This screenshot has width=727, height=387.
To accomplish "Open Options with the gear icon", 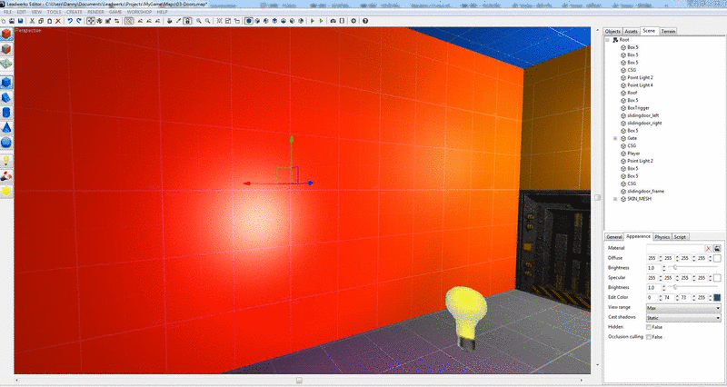I will (x=354, y=21).
